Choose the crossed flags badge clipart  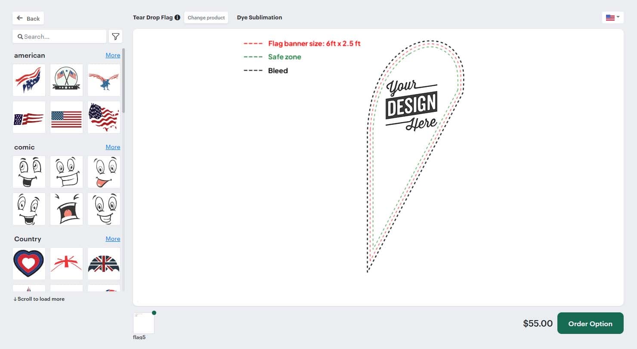[66, 80]
